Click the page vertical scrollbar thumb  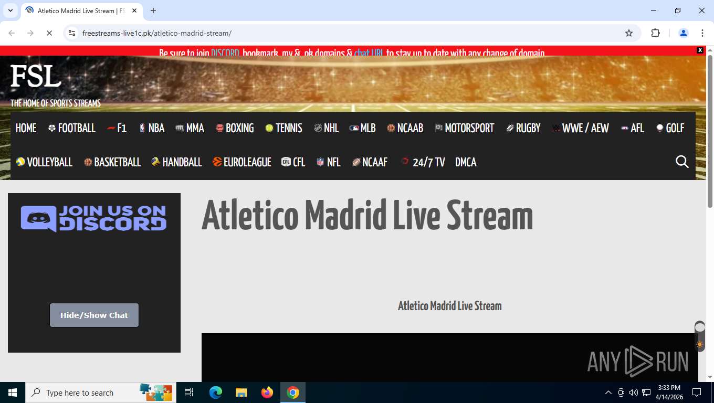pyautogui.click(x=710, y=131)
